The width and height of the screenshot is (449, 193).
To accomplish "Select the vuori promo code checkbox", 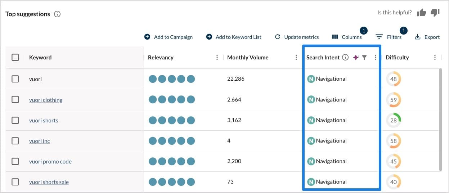I will pos(15,161).
